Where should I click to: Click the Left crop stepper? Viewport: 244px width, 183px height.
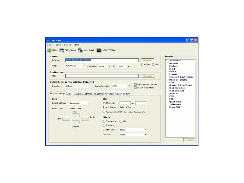tap(66, 119)
